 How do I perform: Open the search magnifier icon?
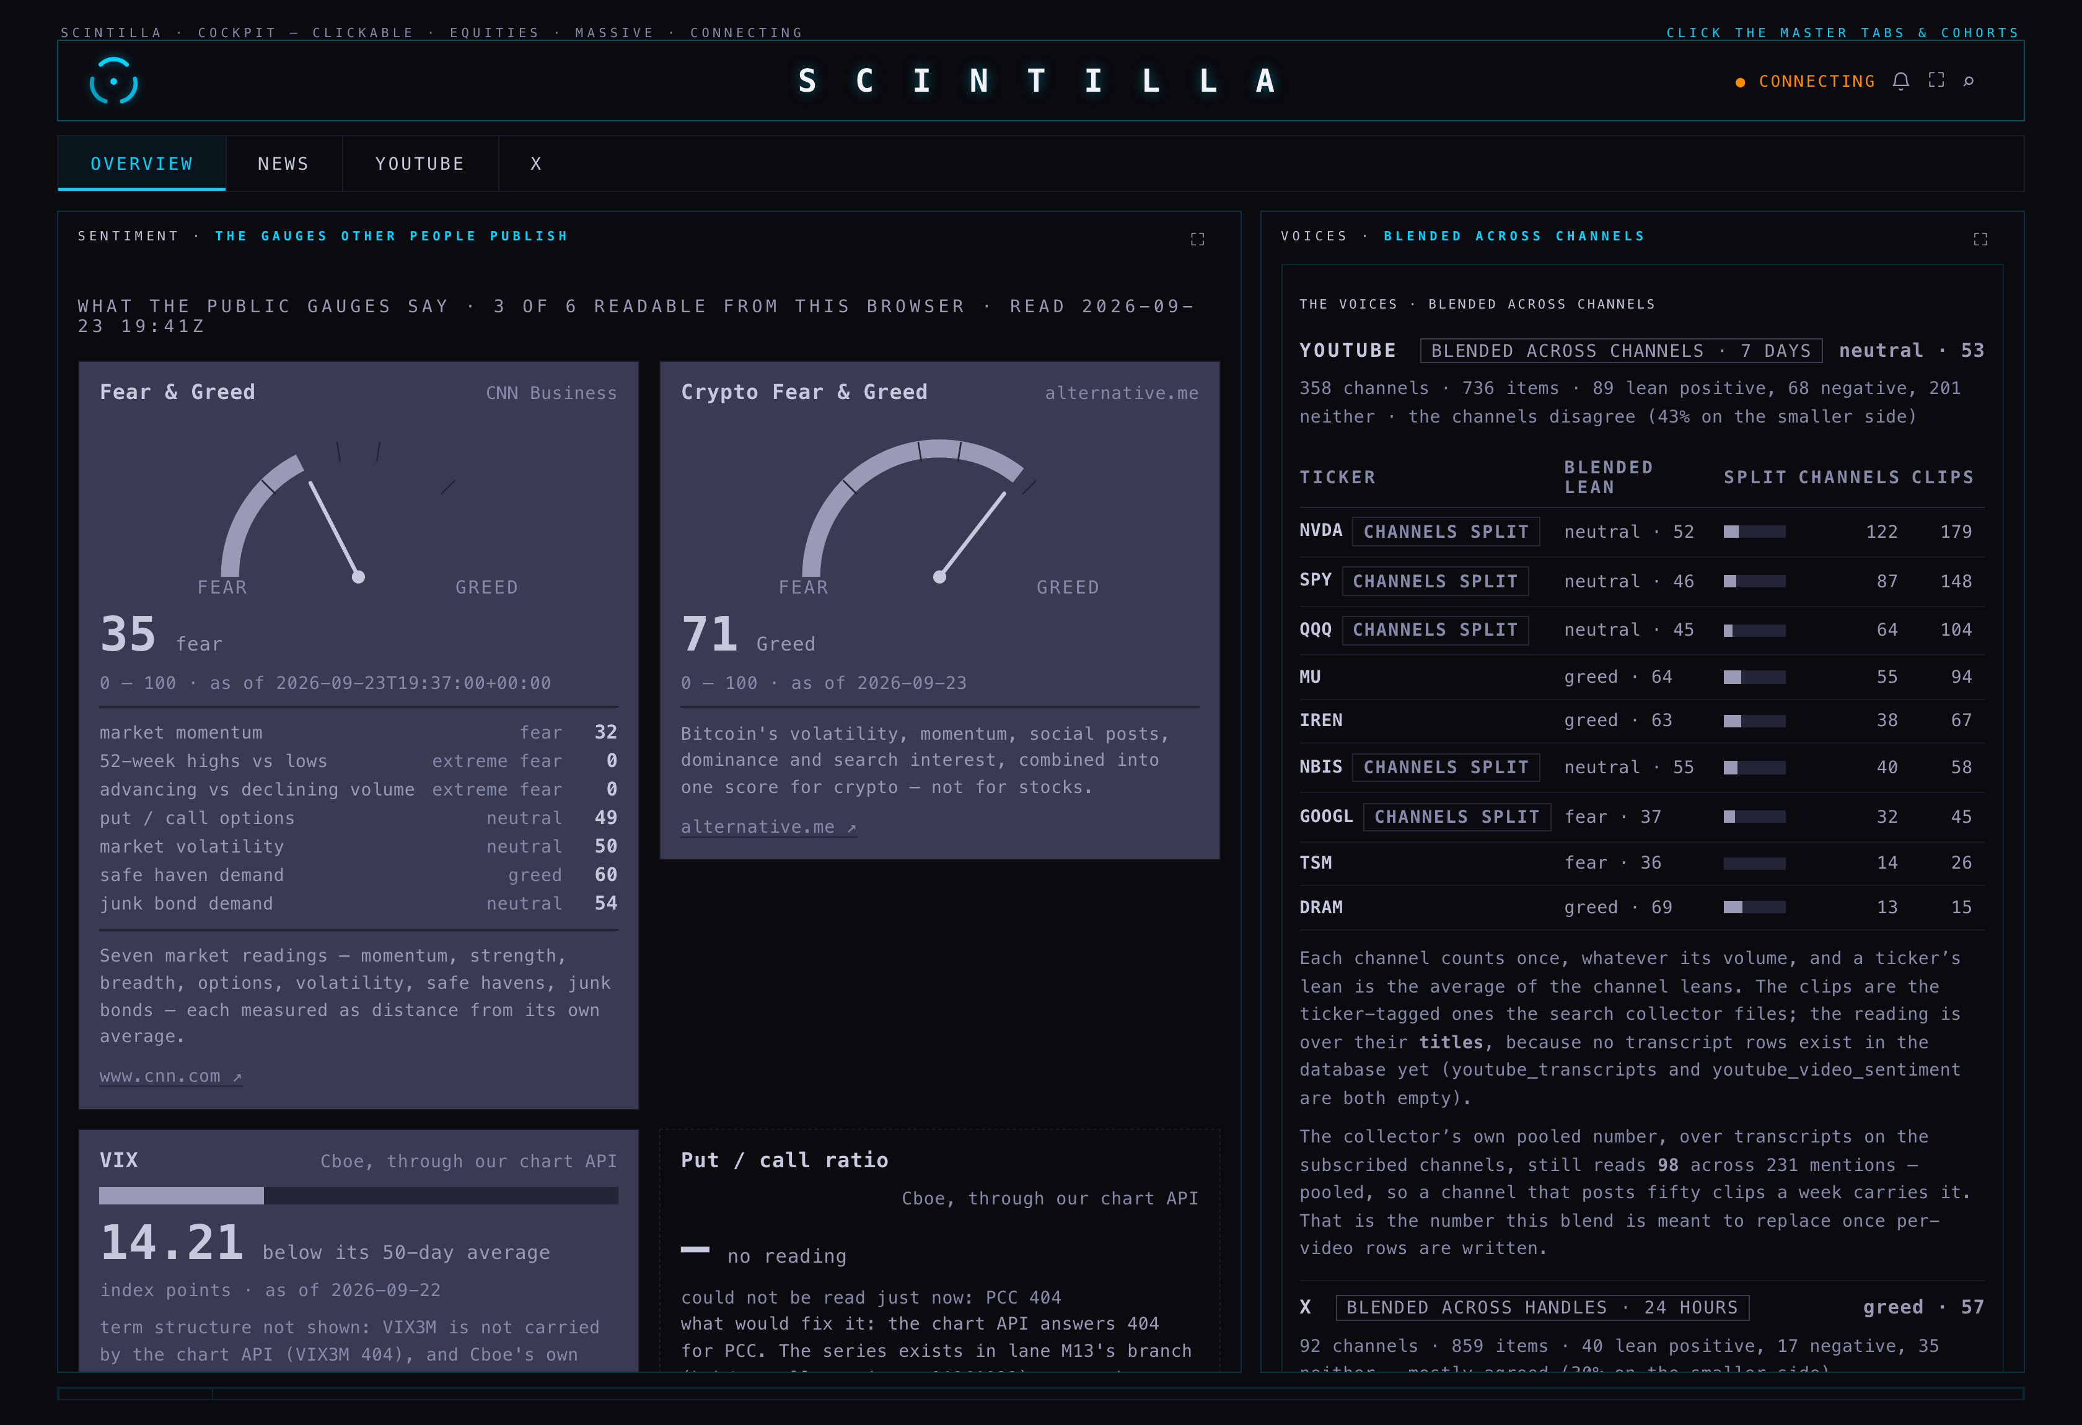pos(1969,82)
